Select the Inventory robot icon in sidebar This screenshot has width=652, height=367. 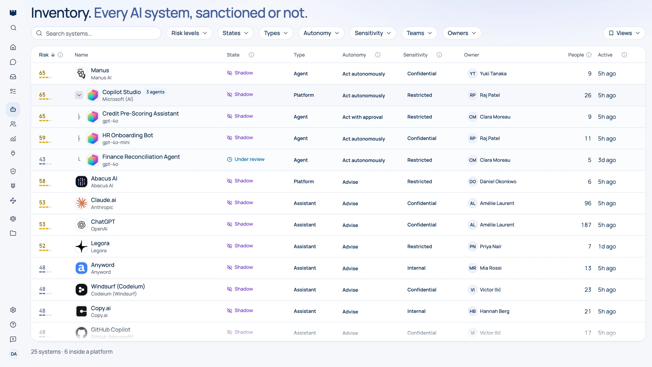[x=13, y=109]
